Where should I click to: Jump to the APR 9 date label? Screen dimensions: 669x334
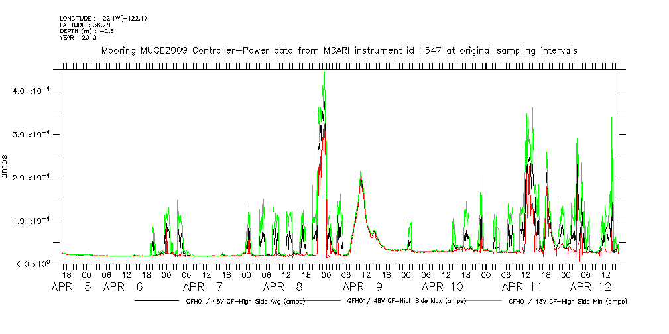[362, 288]
